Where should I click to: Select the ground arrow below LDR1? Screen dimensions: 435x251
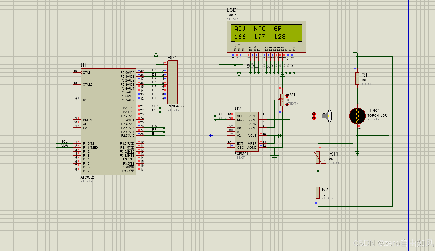pos(357,153)
